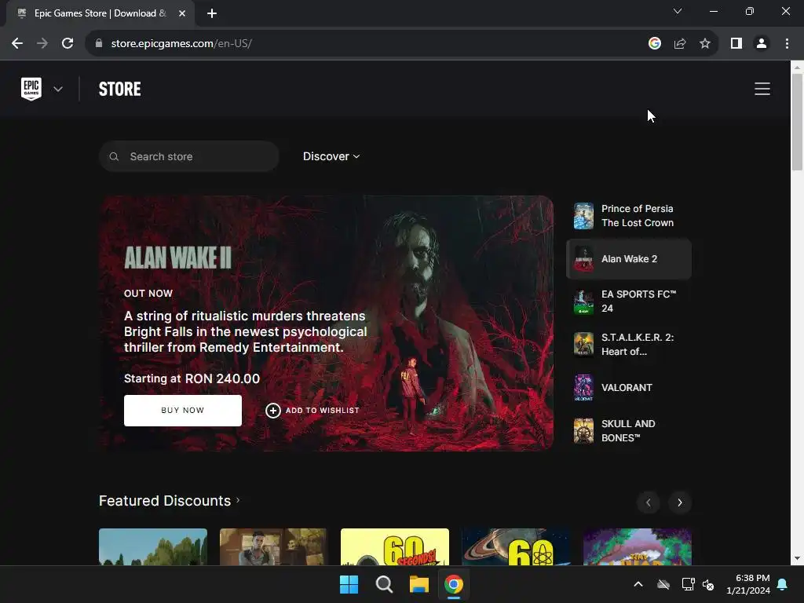The width and height of the screenshot is (804, 603).
Task: Select EA SPORTS FC 24 entry
Action: [629, 301]
